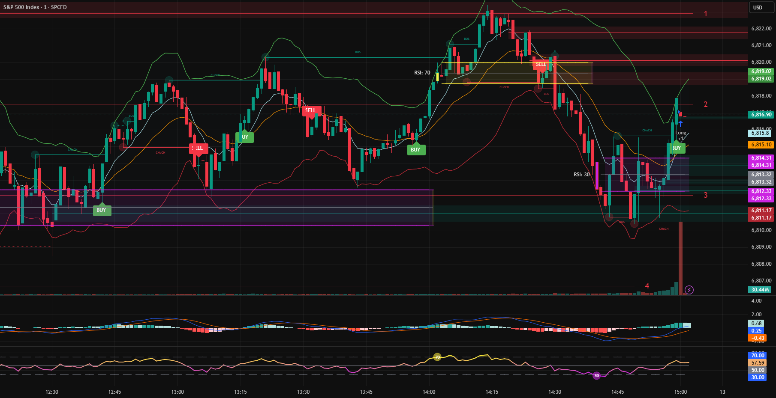Select the red level number 1 label
Screen dimensions: 776x398
point(706,14)
